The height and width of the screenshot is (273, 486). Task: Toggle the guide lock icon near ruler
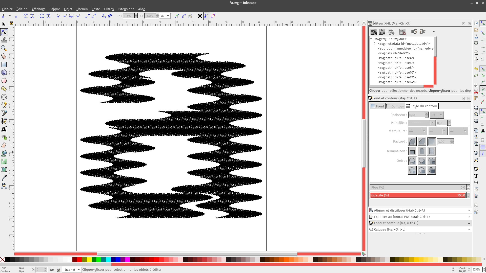11,23
